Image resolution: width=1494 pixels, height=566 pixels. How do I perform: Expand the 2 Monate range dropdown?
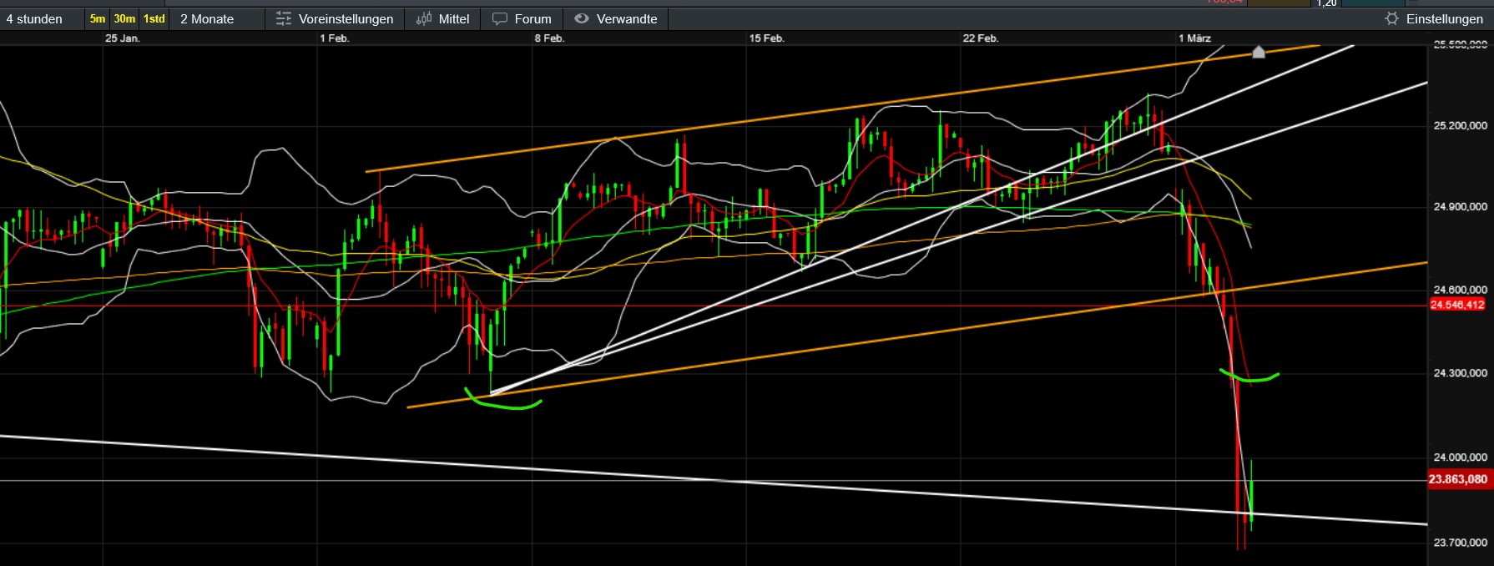tap(207, 18)
